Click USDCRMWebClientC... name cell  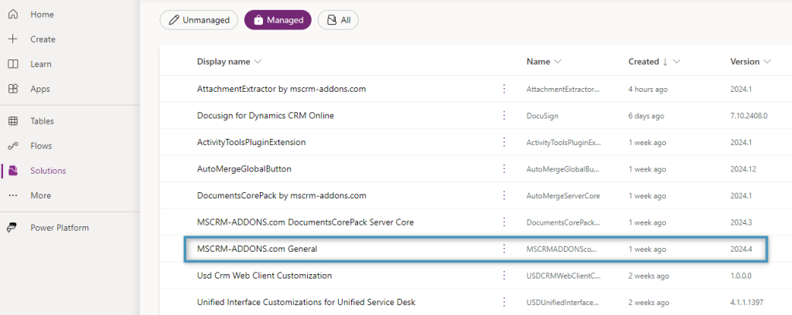pyautogui.click(x=564, y=276)
